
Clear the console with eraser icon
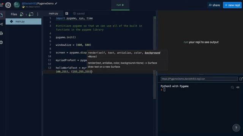click(238, 87)
